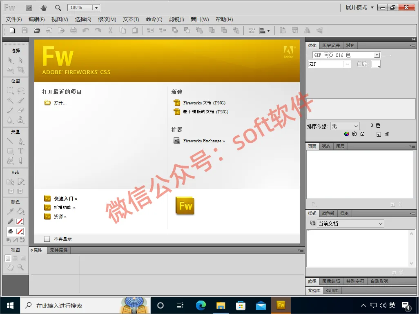Switch to the 历史记录 tab
419x314 pixels.
pyautogui.click(x=331, y=46)
